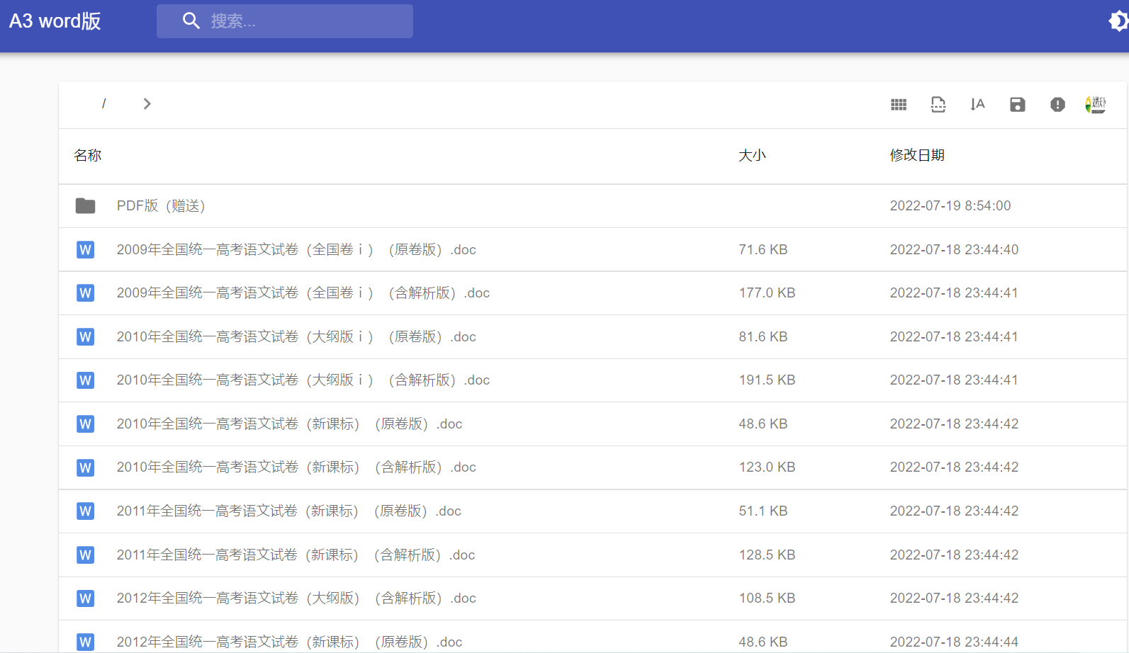Open the 文档天下 logo link
The image size is (1129, 653).
[1096, 105]
